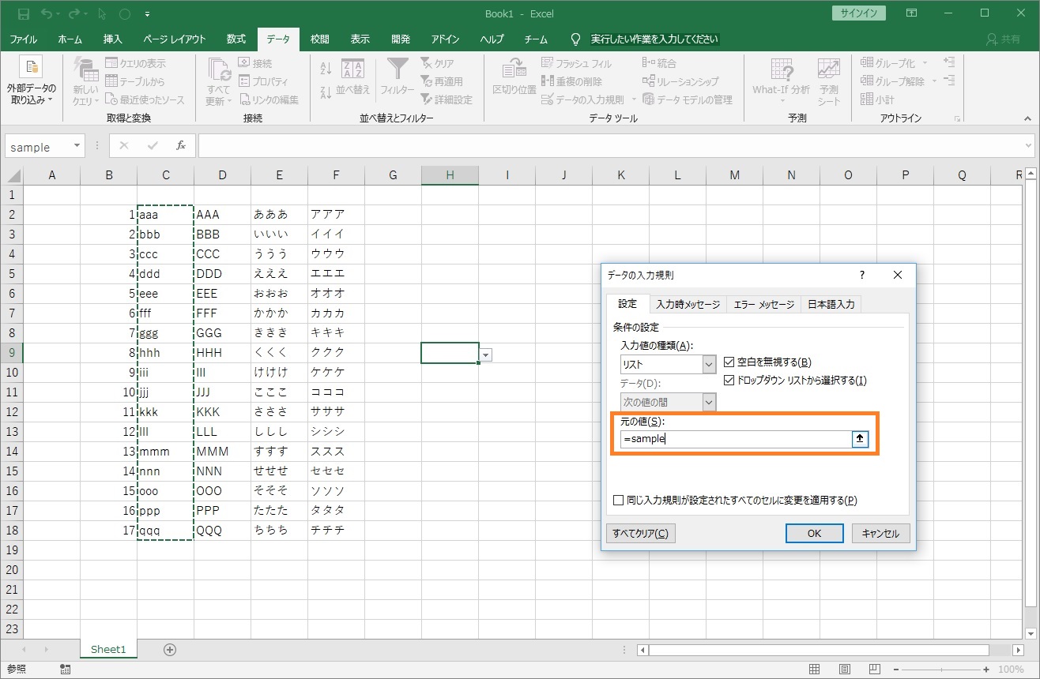Image resolution: width=1040 pixels, height=679 pixels.
Task: Click the 元の値 input field with =sample
Action: [x=736, y=440]
